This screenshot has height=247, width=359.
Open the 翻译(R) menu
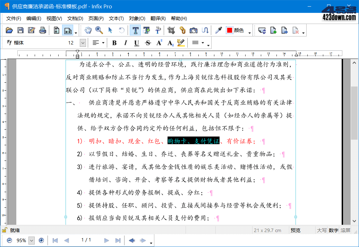coord(158,18)
